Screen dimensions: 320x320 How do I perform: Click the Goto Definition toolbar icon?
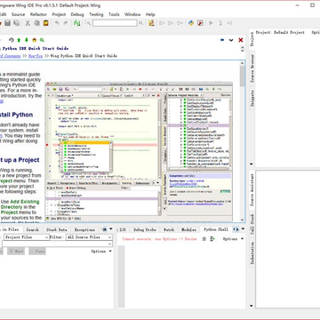[x=151, y=23]
